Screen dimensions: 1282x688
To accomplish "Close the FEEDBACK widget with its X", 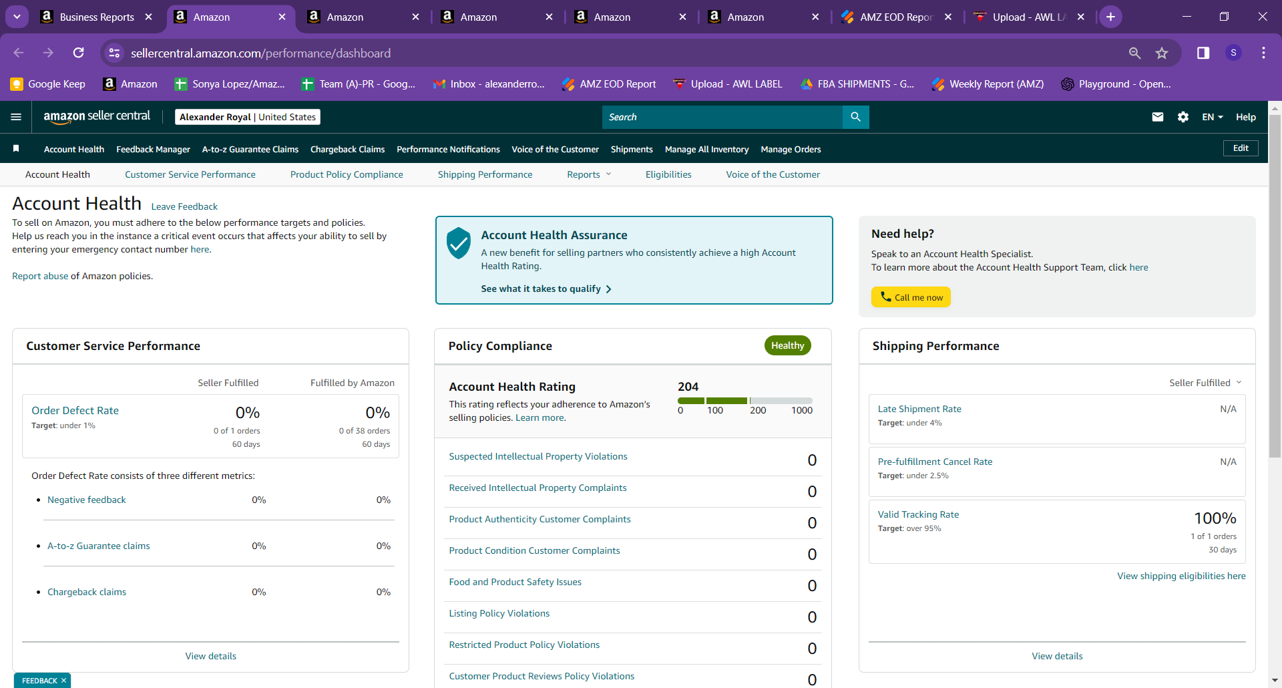I will coord(63,681).
